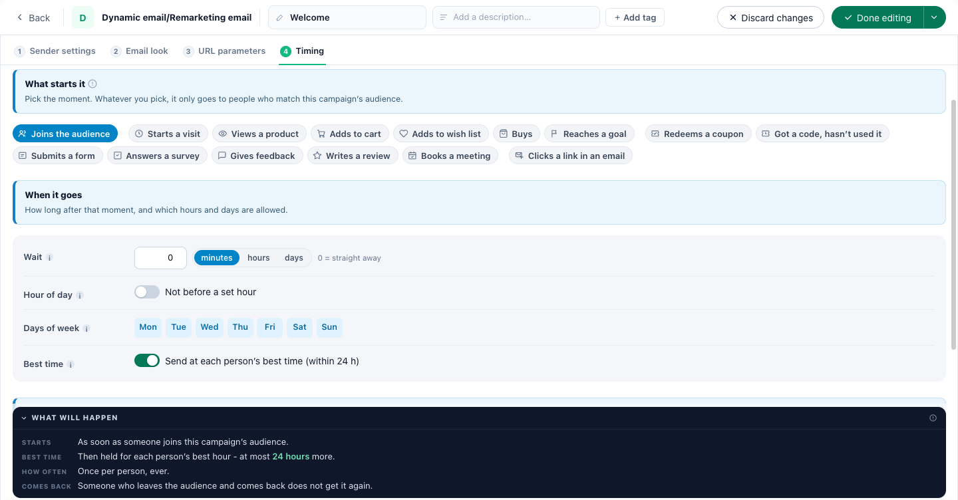Viewport: 958px width, 500px height.
Task: Select the Starts a visit trigger
Action: tap(168, 134)
